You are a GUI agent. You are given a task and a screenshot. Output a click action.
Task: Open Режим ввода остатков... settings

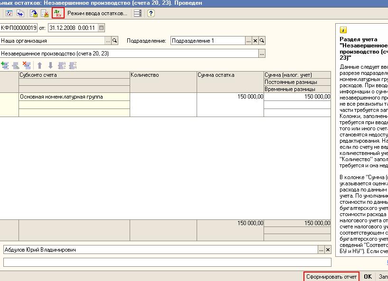coord(97,13)
